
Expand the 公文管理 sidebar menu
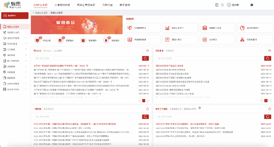coord(25,49)
